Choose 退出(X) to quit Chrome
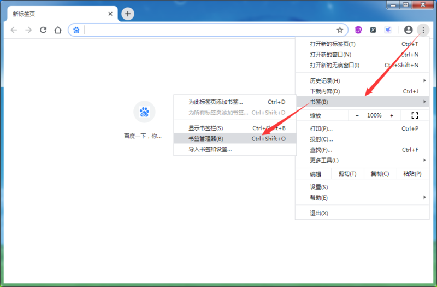Screen dimensions: 437x287 click(362, 213)
